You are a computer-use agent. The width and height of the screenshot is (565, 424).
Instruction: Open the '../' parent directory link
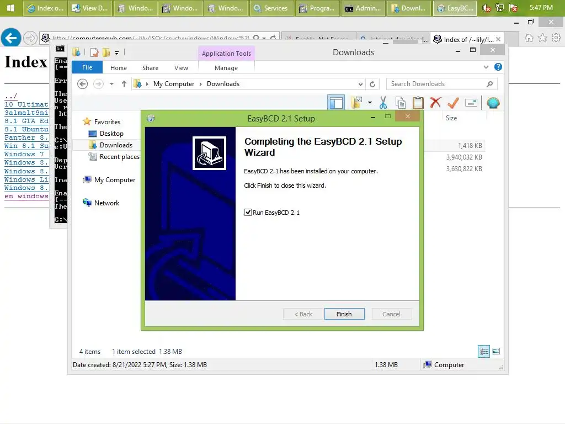11,96
